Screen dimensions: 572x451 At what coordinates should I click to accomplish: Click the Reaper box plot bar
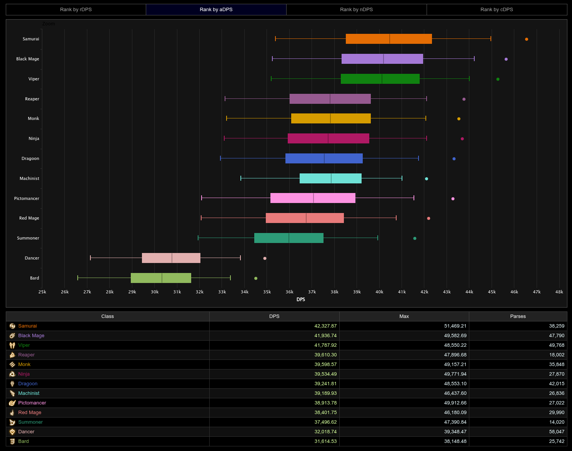(x=330, y=99)
